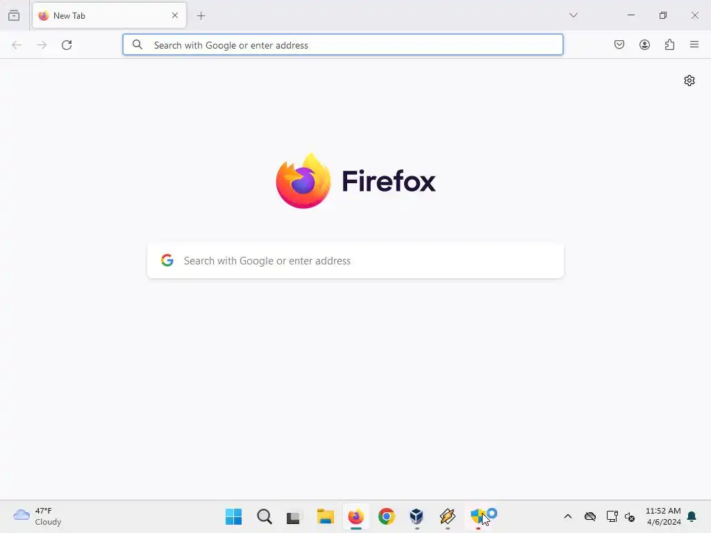Image resolution: width=711 pixels, height=533 pixels.
Task: Minimize the Firefox window
Action: 631,15
